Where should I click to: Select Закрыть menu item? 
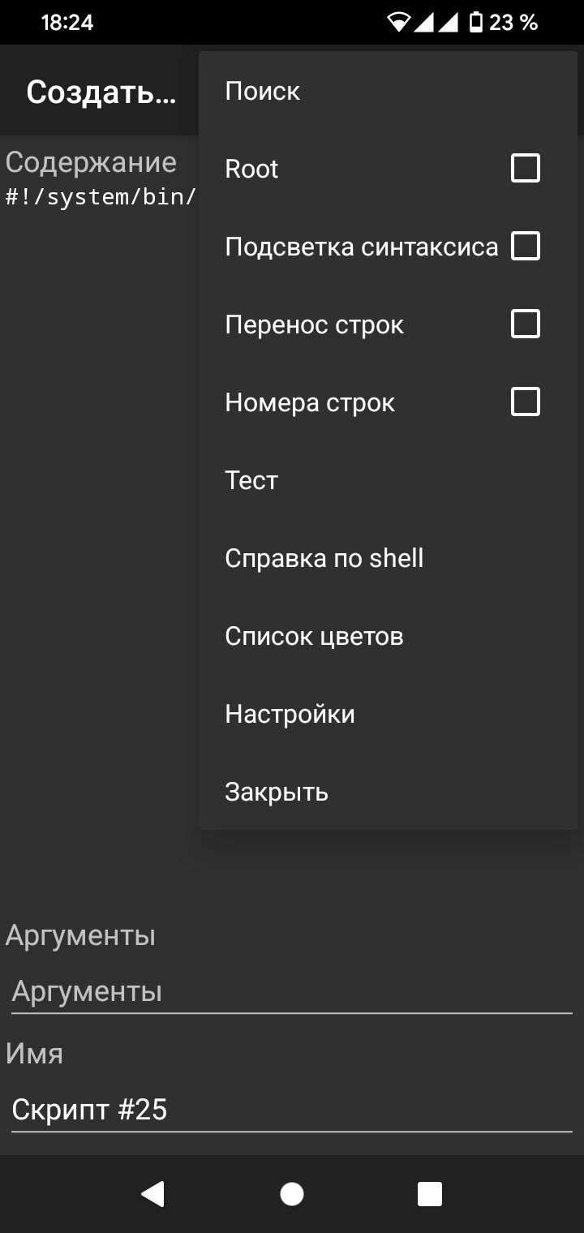tap(388, 792)
